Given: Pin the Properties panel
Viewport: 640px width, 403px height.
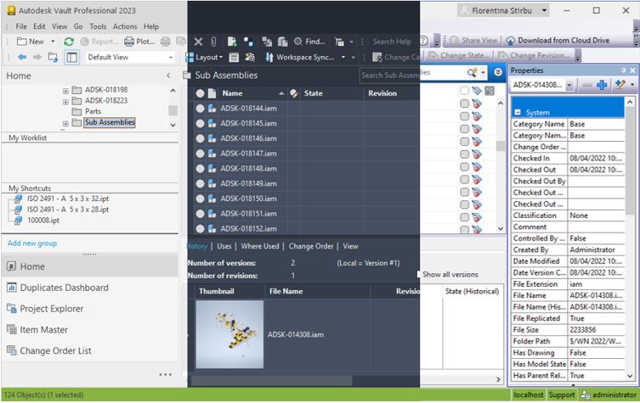Looking at the screenshot, I should [623, 70].
